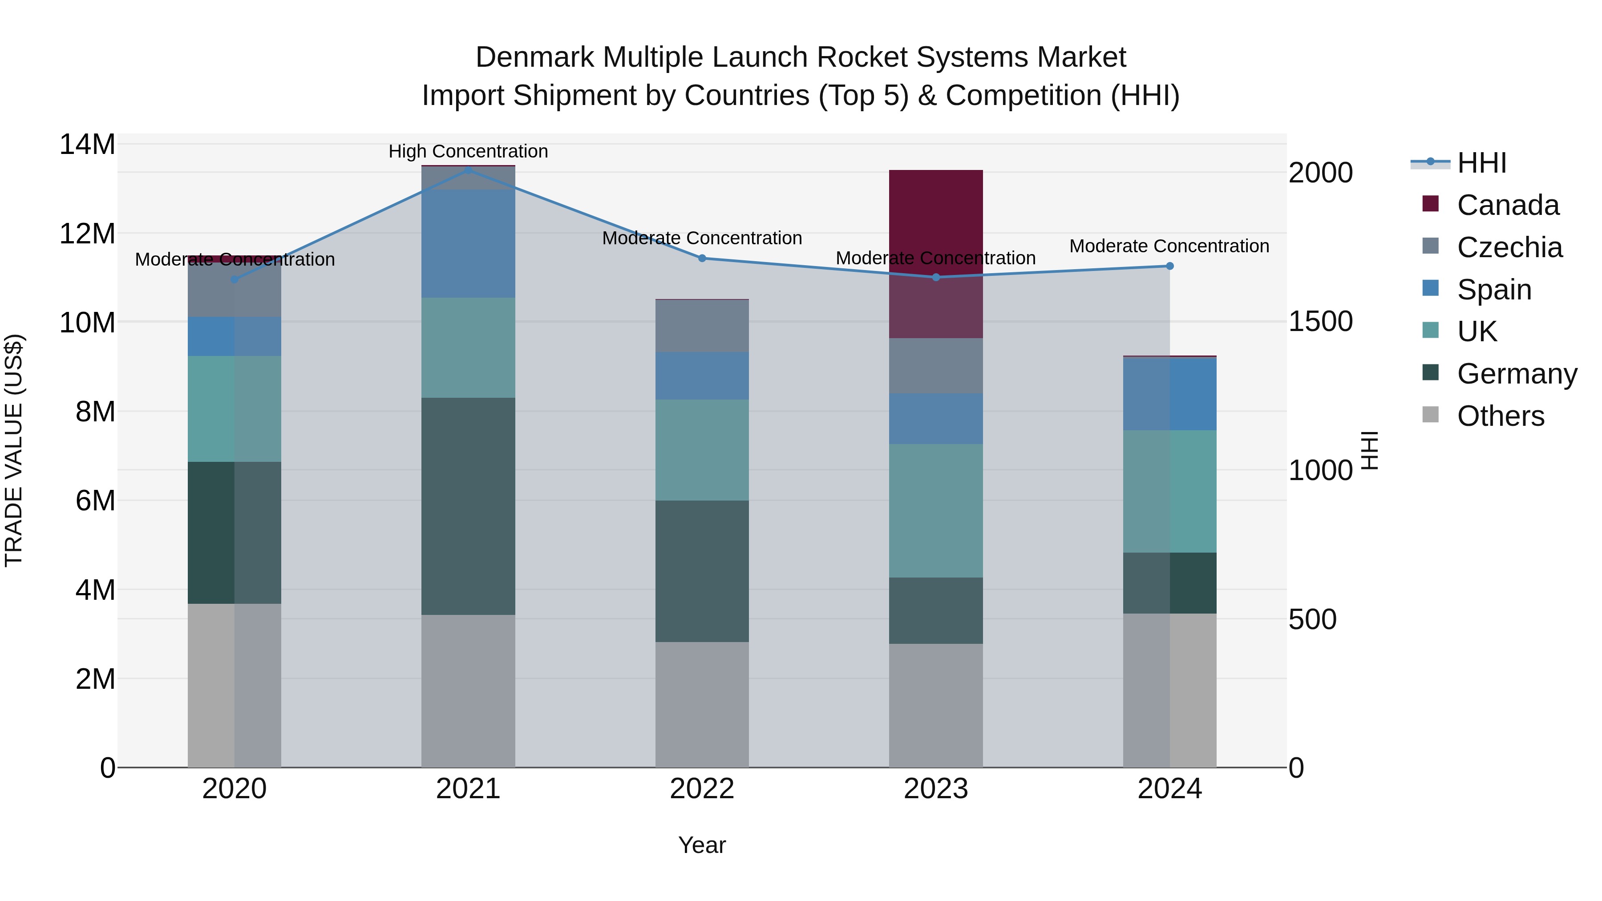The width and height of the screenshot is (1602, 901).
Task: Click the 2000 HHI axis tick
Action: [x=1320, y=172]
